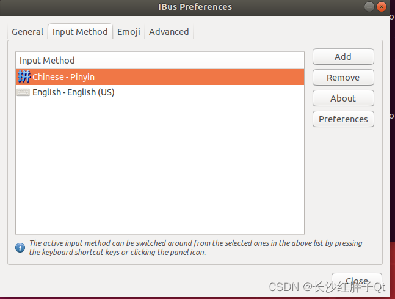Click the keyboard icon beside English (US)
395x299 pixels.
pyautogui.click(x=23, y=92)
